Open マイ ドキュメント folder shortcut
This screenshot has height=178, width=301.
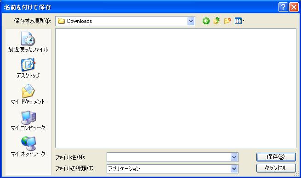click(28, 94)
